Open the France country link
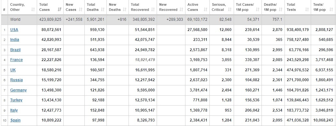The image size is (336, 126). (16, 60)
